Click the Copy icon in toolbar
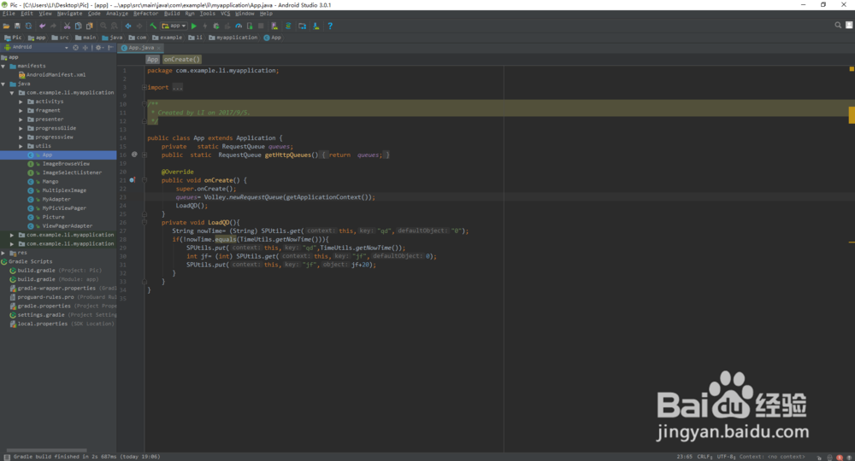This screenshot has width=855, height=461. pos(78,26)
